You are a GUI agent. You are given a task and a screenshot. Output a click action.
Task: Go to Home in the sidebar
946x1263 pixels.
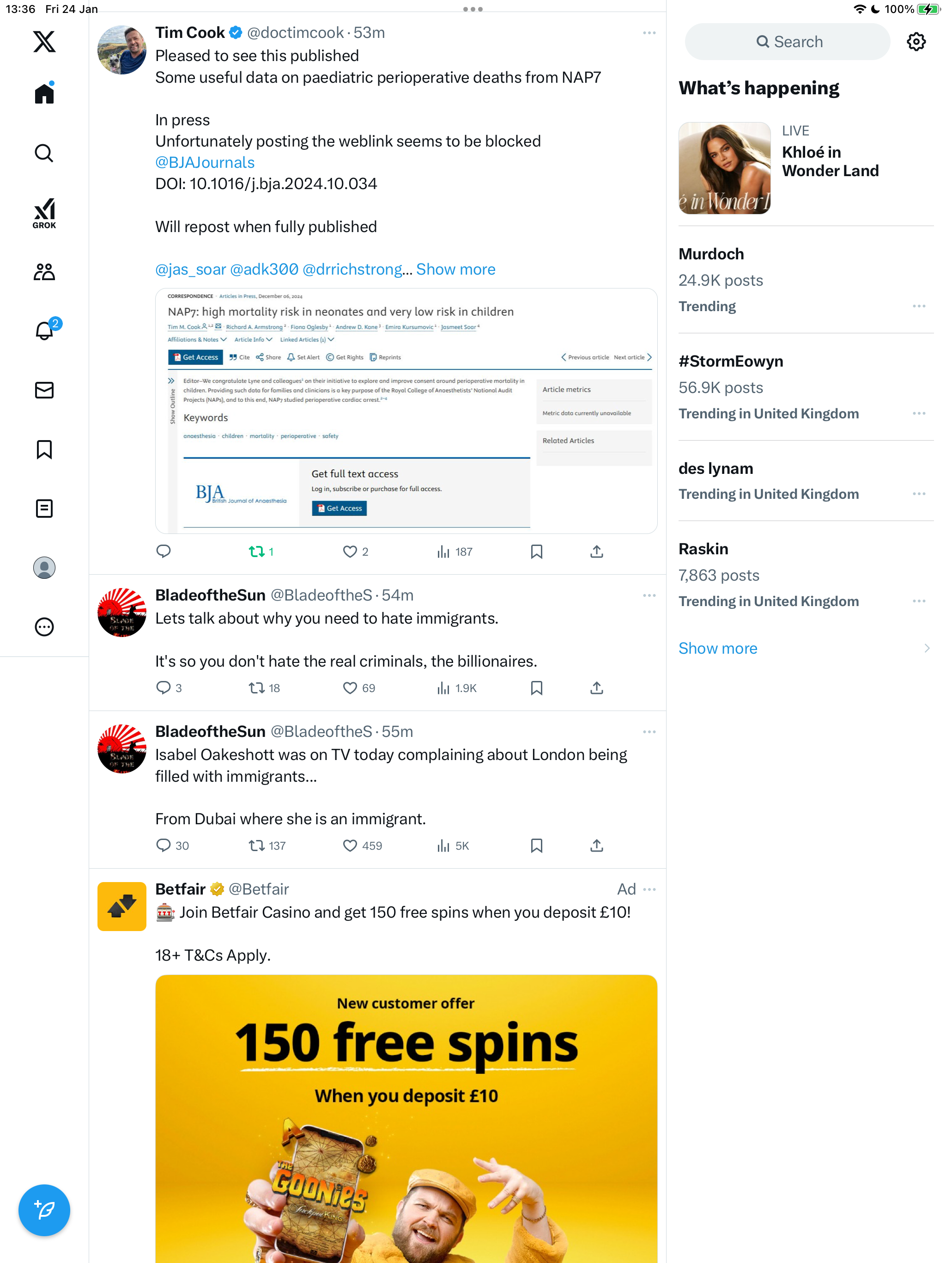(x=44, y=93)
